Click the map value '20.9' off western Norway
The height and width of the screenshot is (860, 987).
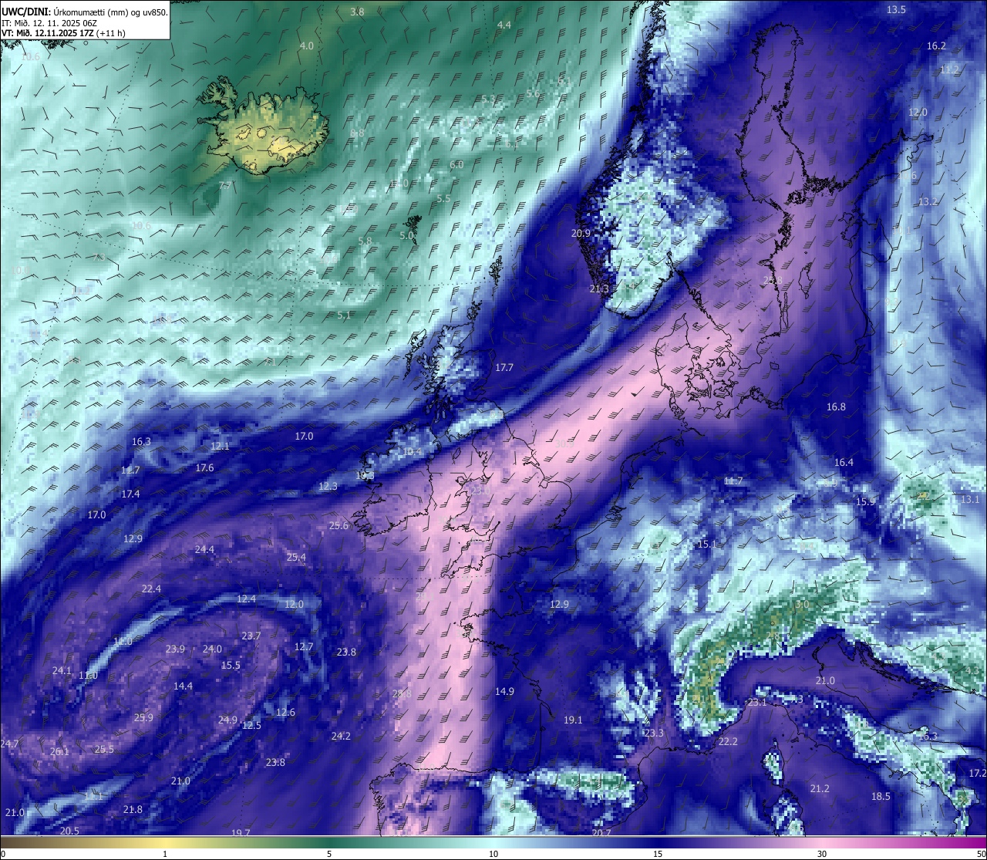coord(581,234)
